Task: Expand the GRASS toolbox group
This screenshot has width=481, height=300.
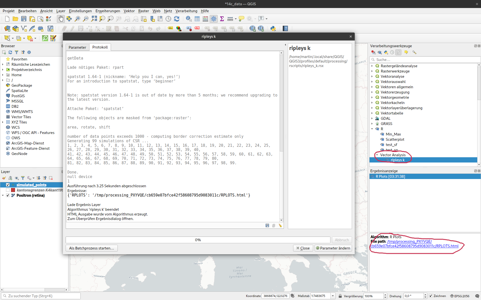Action: pos(372,124)
